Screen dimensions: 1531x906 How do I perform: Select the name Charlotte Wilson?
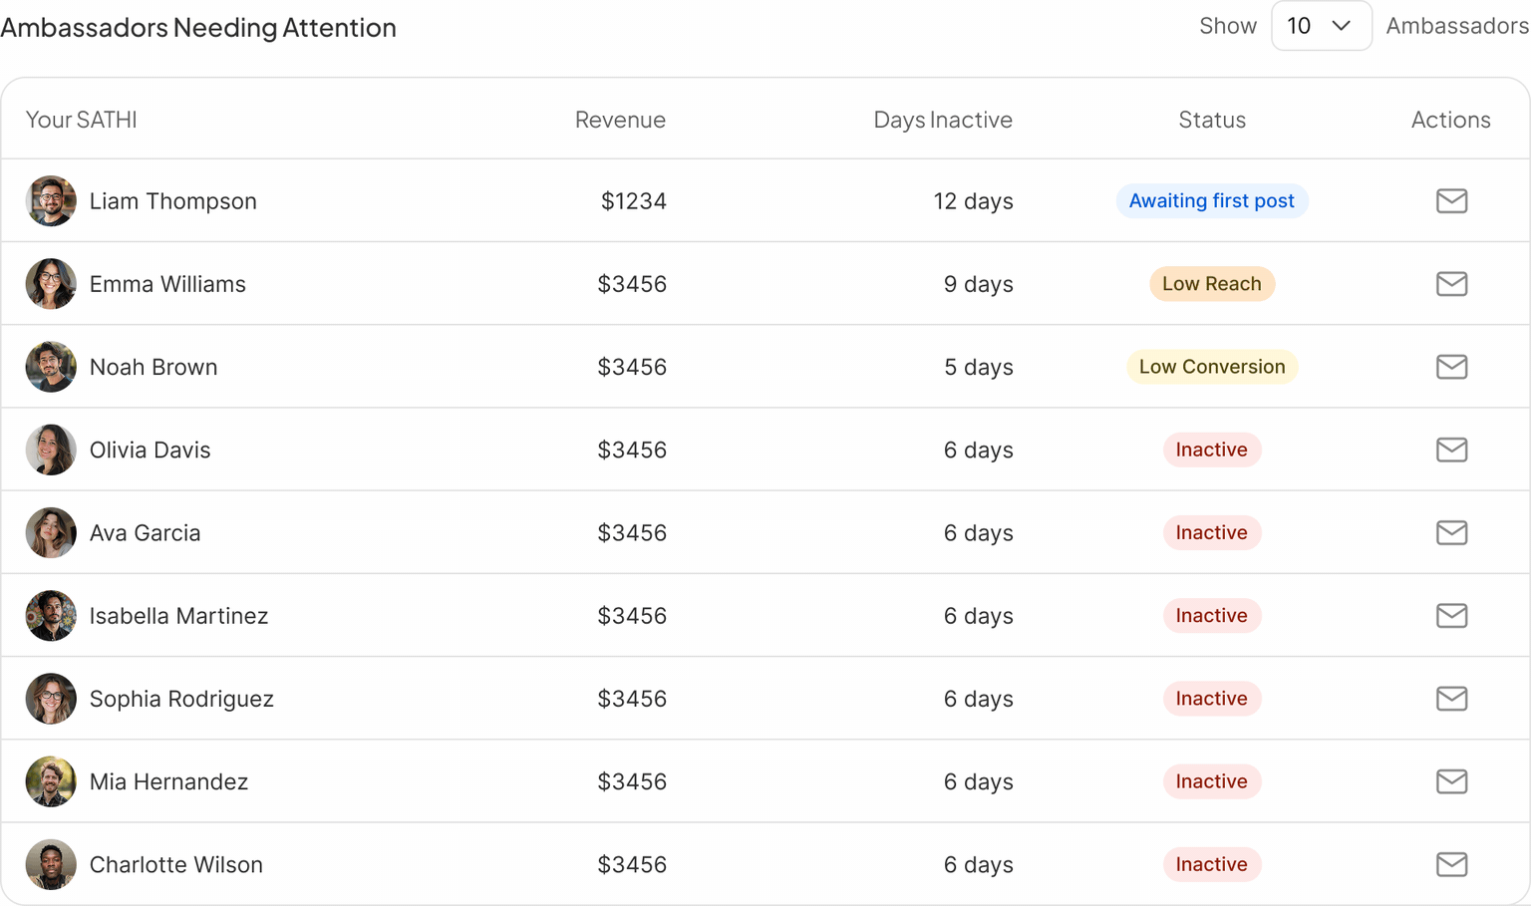coord(176,865)
